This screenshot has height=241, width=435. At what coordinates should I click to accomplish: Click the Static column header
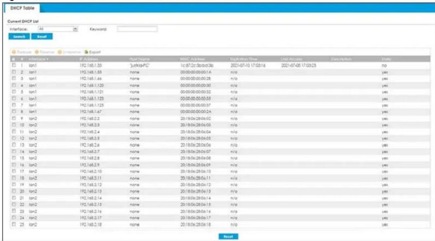coord(386,59)
